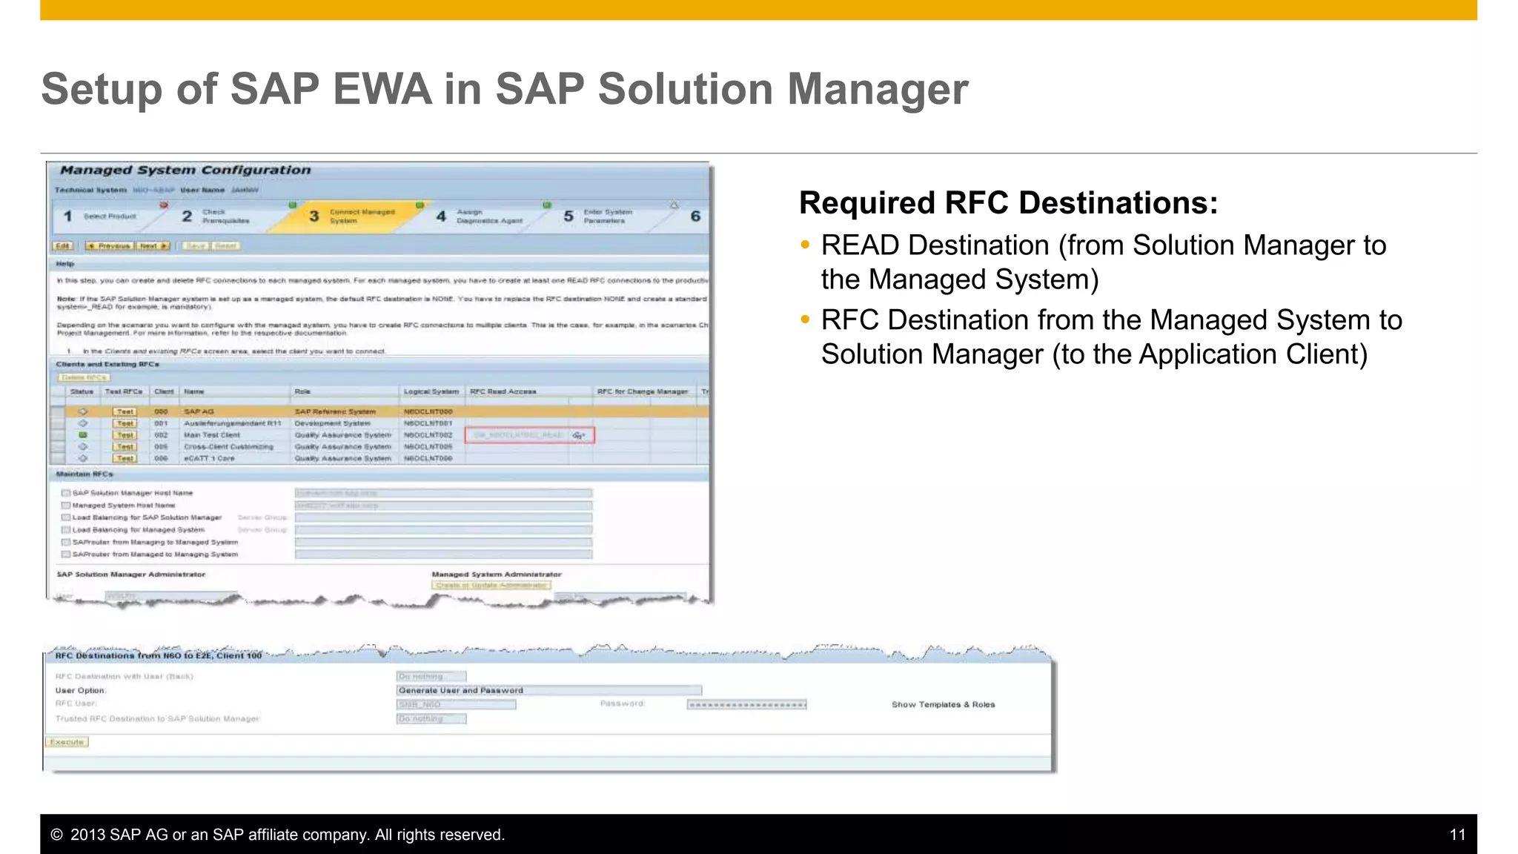
Task: Click the Previous button
Action: click(109, 246)
